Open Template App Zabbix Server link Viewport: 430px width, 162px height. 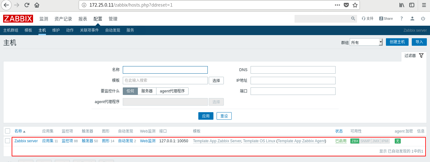[217, 141]
